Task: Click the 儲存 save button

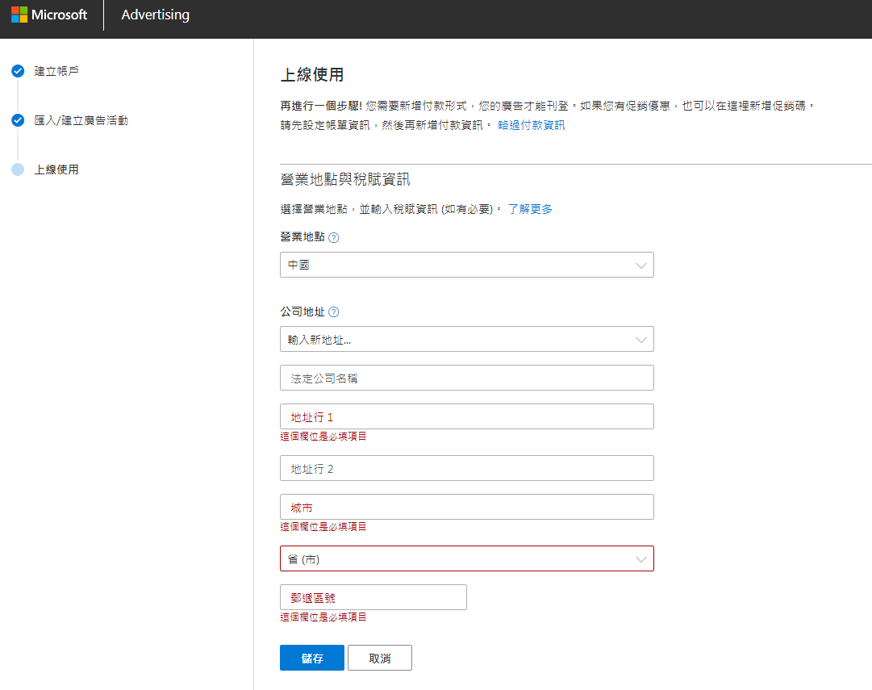Action: (x=311, y=658)
